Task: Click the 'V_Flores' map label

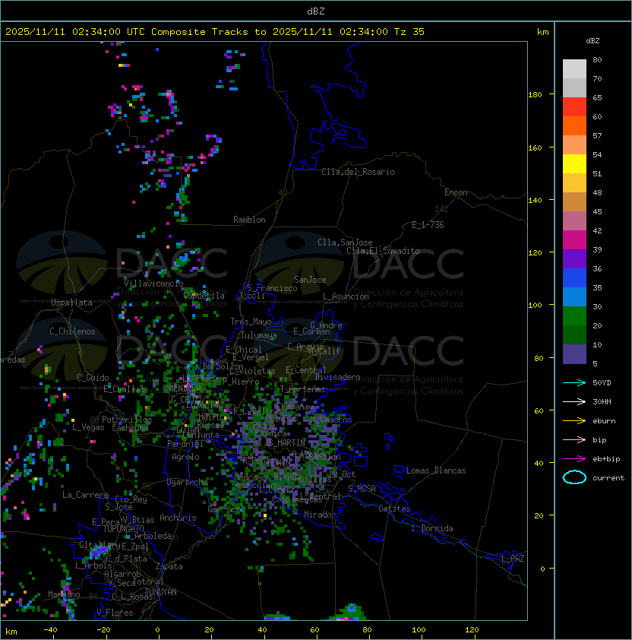Action: 115,613
